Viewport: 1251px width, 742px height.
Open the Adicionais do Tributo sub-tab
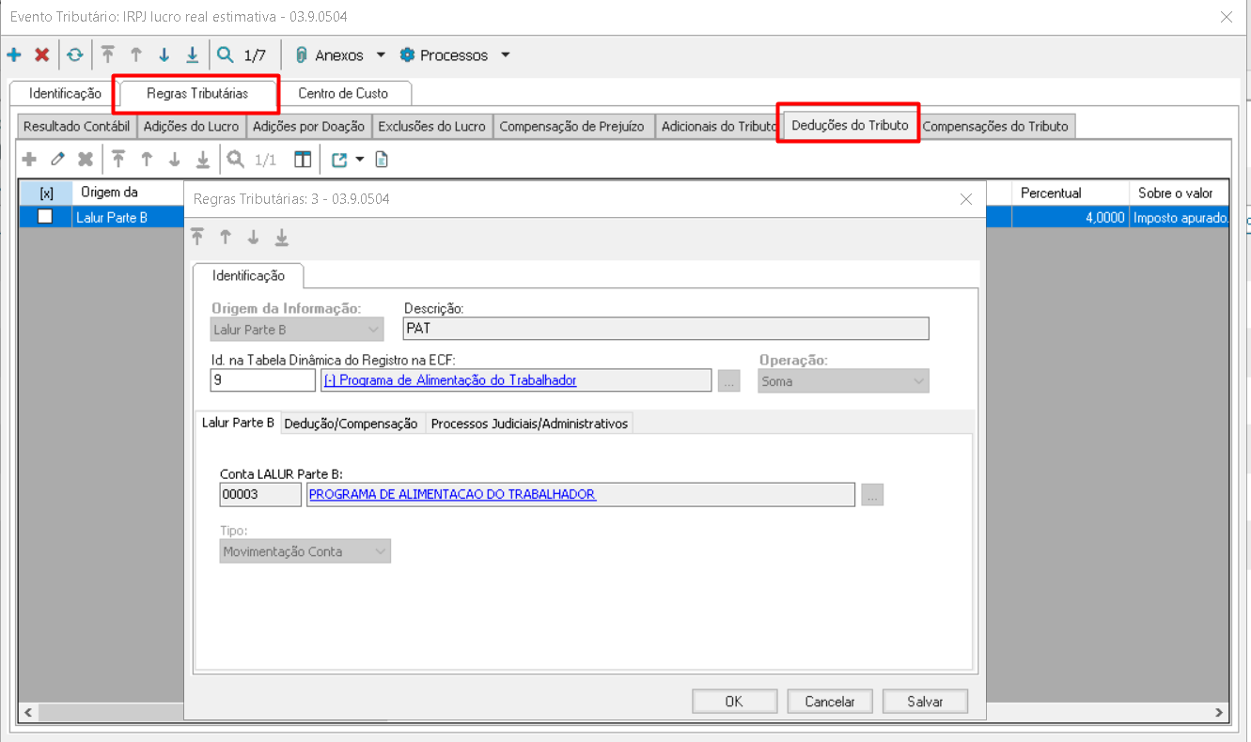click(x=719, y=126)
